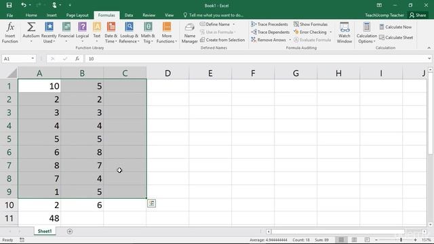Click Trace Dependents

coord(270,32)
